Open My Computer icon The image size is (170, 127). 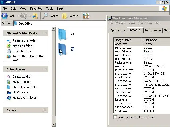9,93
